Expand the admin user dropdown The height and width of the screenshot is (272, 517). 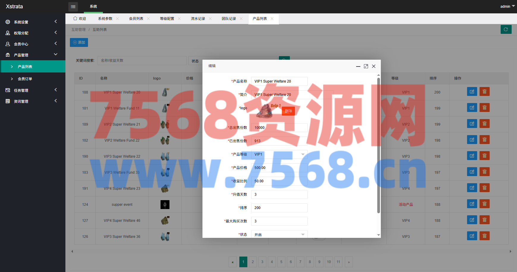(507, 6)
